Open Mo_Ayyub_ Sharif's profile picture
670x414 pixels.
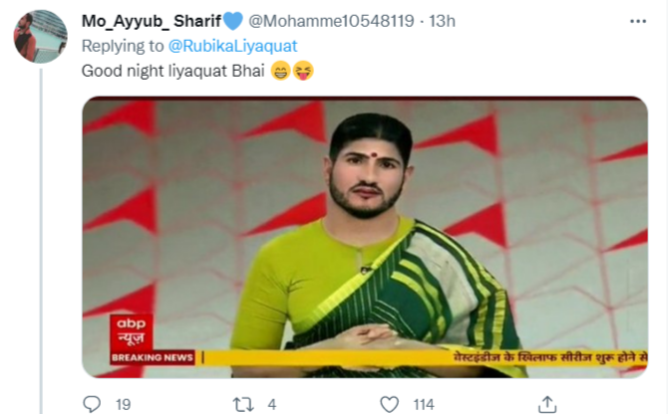pos(39,37)
